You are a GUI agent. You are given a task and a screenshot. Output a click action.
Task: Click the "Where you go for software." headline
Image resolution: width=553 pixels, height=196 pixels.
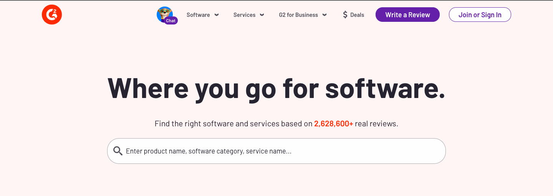pos(276,88)
